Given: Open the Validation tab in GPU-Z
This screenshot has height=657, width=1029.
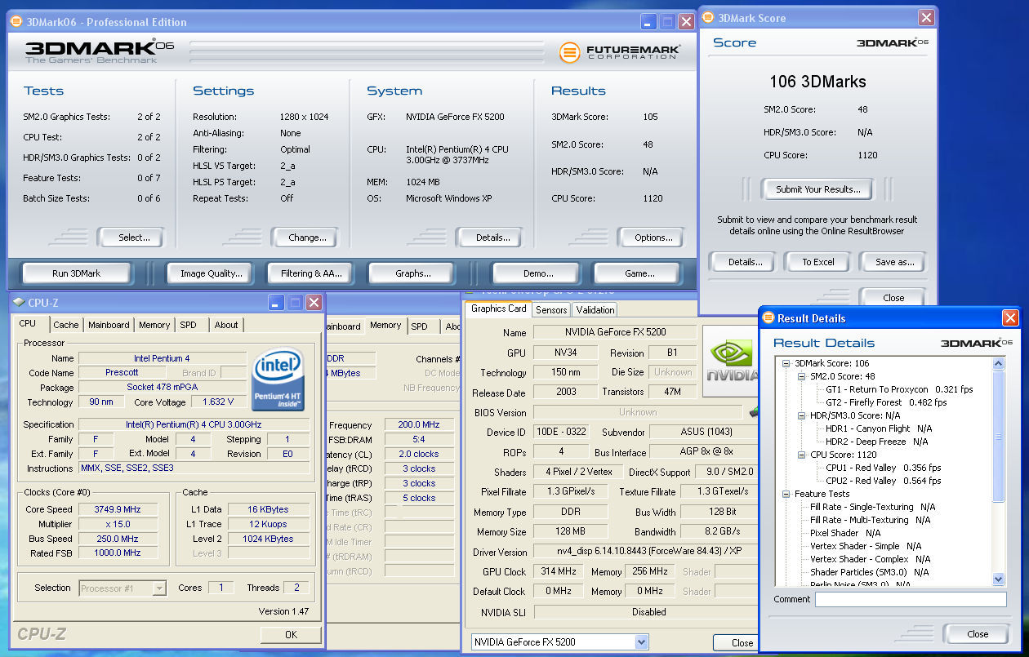Looking at the screenshot, I should [595, 310].
